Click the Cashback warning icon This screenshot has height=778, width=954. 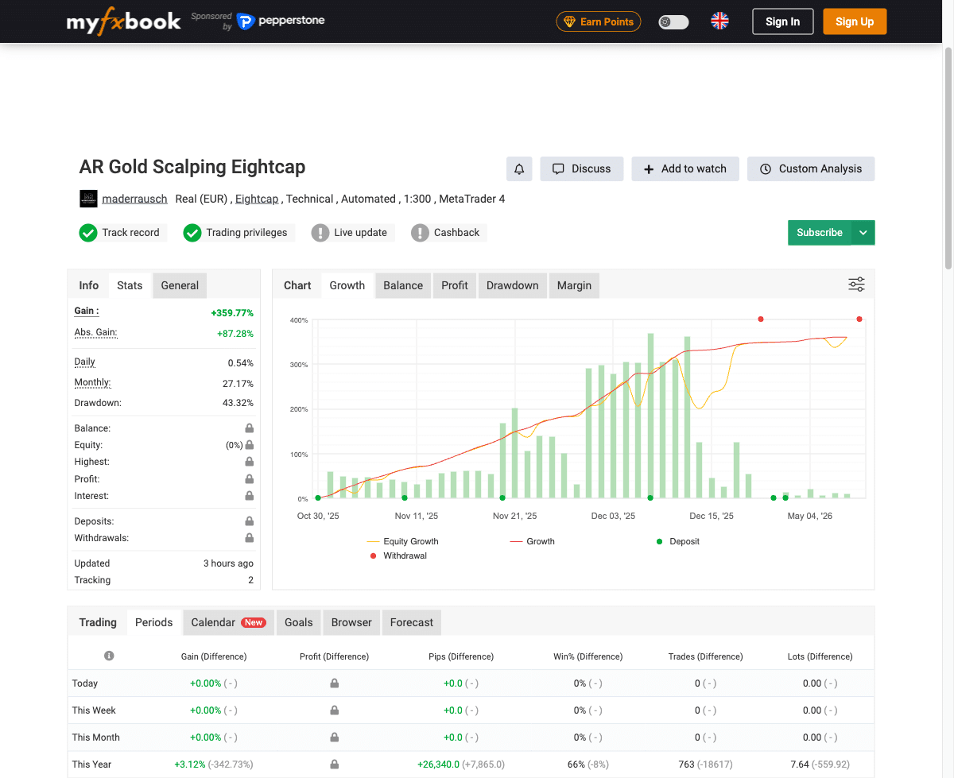click(420, 233)
